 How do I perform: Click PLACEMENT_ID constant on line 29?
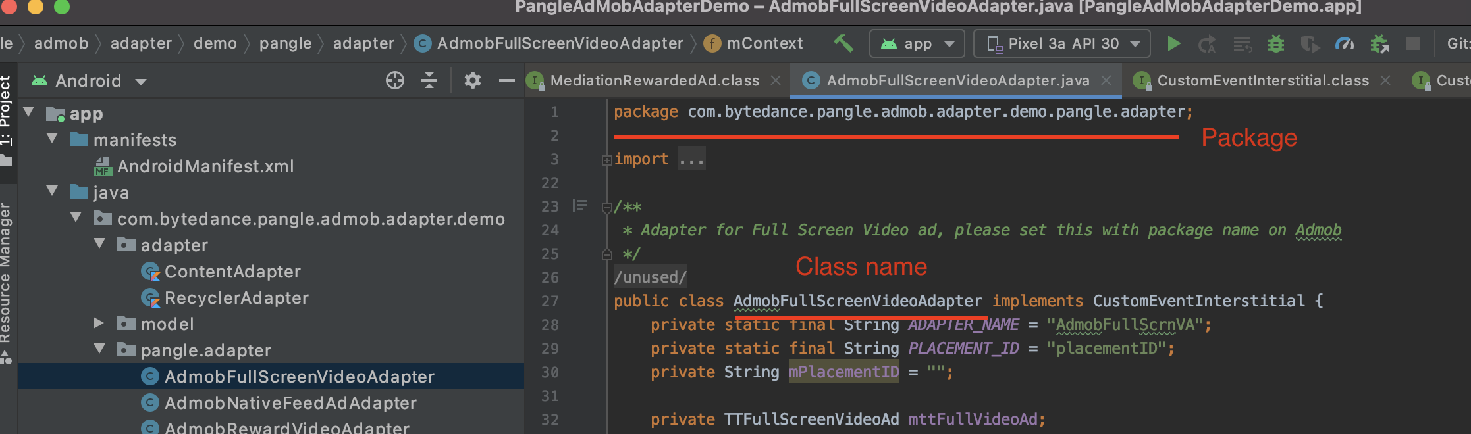click(964, 349)
